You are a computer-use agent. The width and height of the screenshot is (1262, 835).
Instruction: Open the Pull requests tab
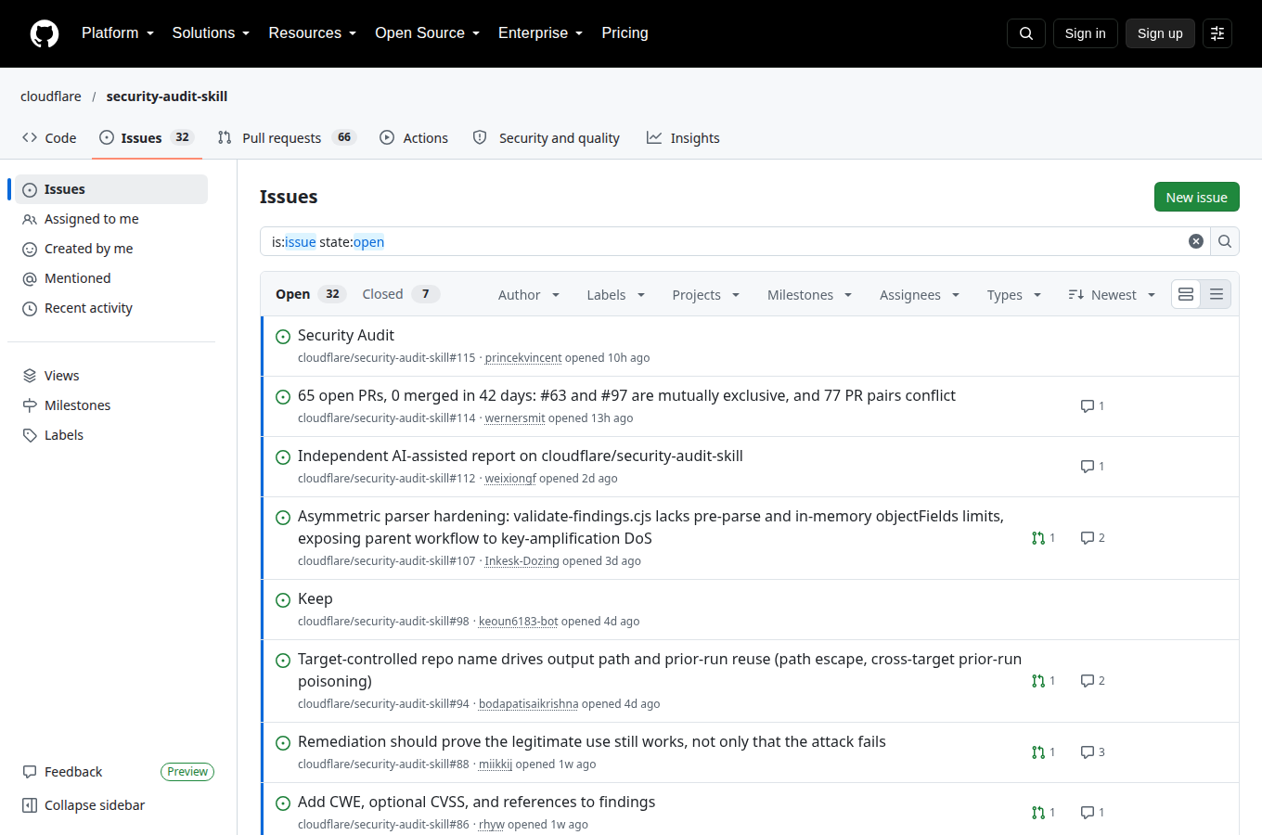click(x=287, y=138)
